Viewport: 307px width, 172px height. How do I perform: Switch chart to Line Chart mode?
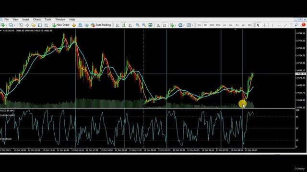pyautogui.click(x=130, y=25)
